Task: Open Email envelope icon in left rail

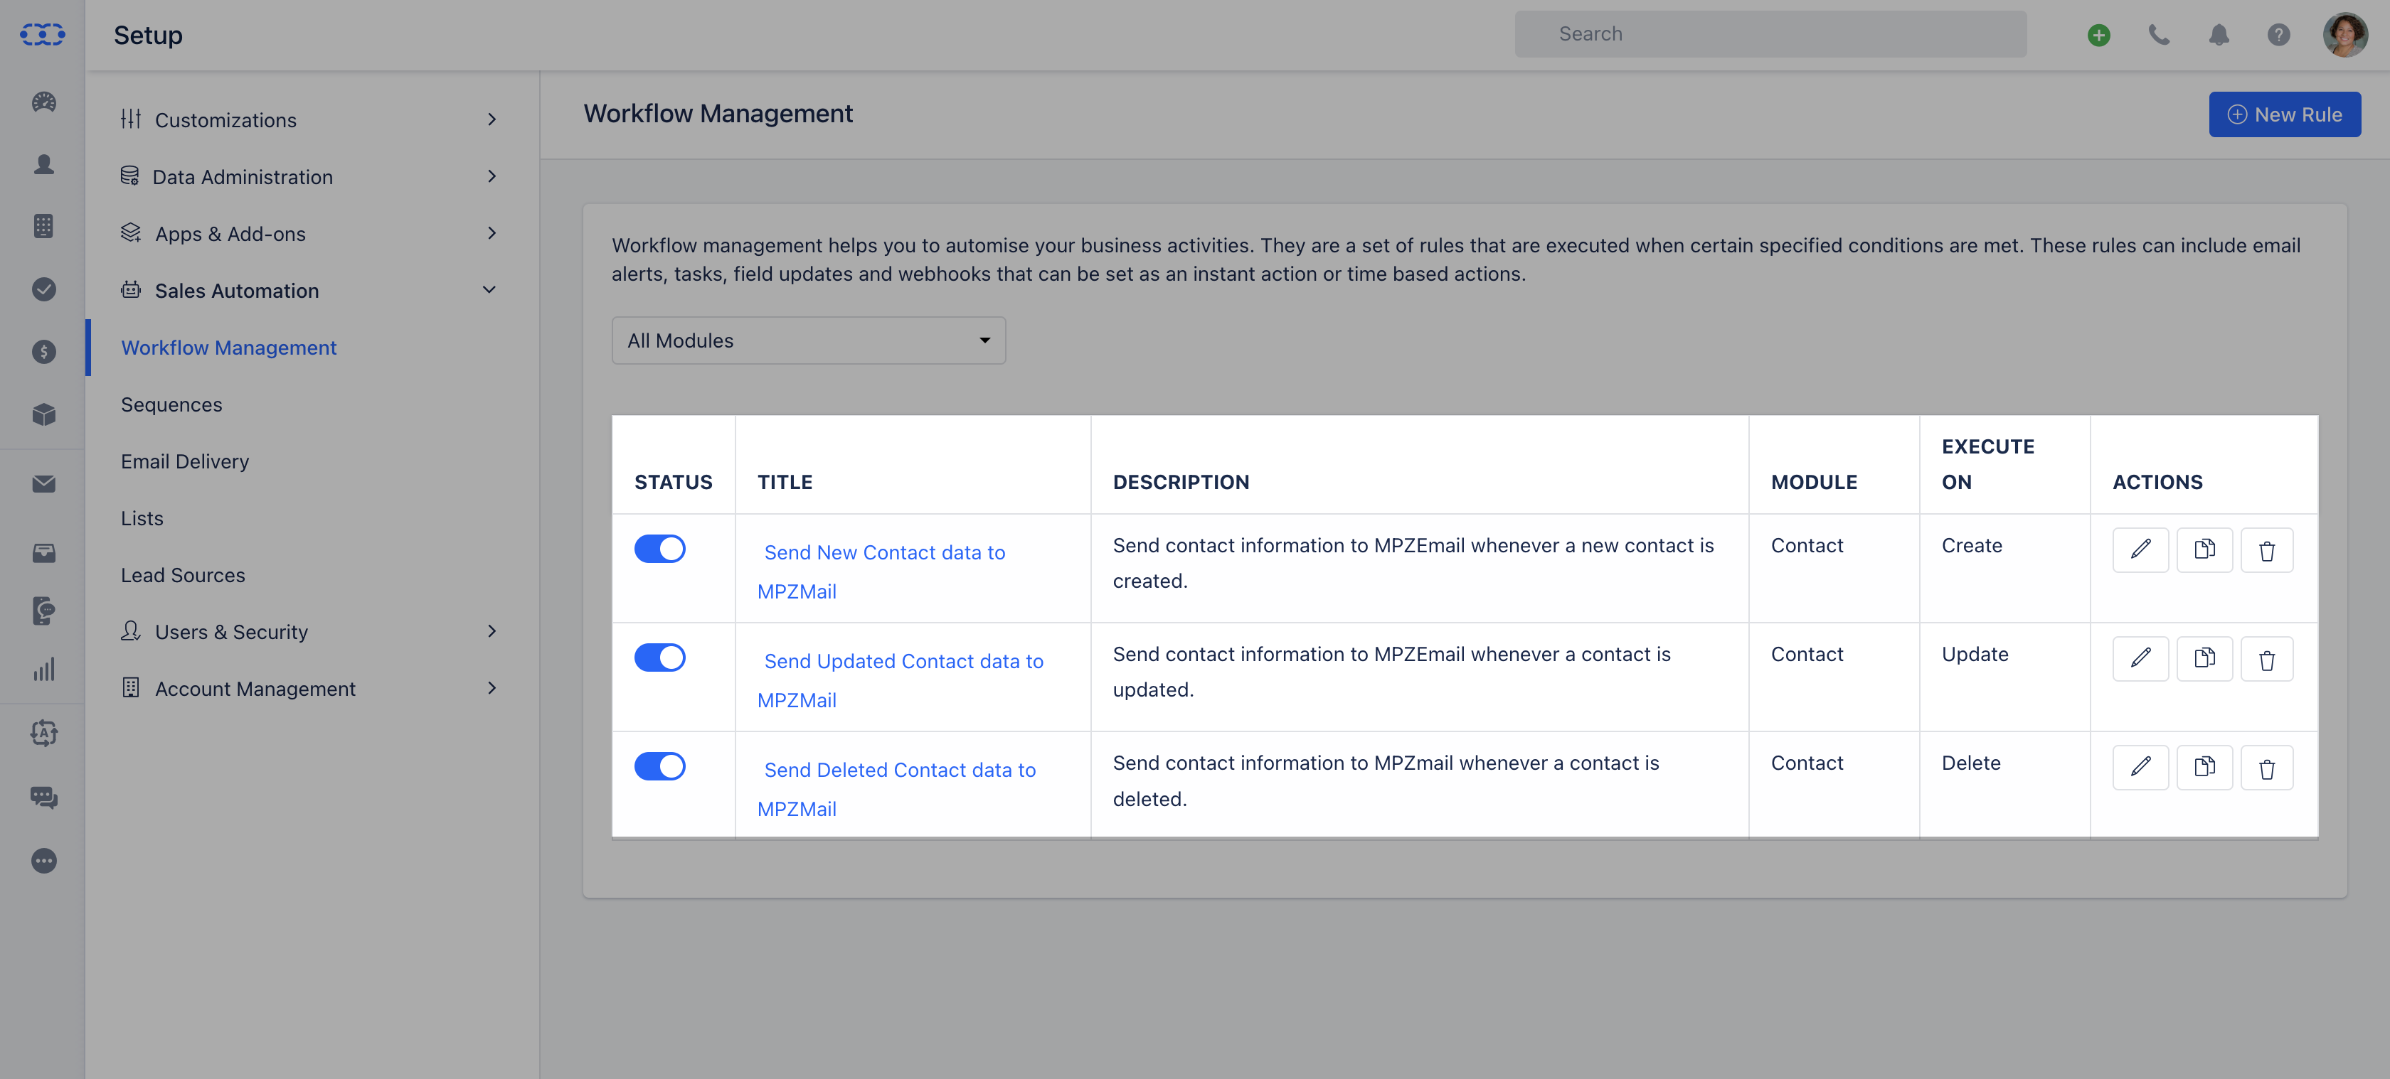Action: coord(43,484)
